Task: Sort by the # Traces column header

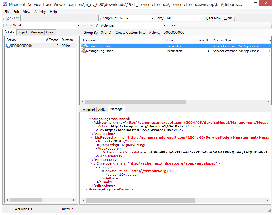Action: click(x=51, y=40)
